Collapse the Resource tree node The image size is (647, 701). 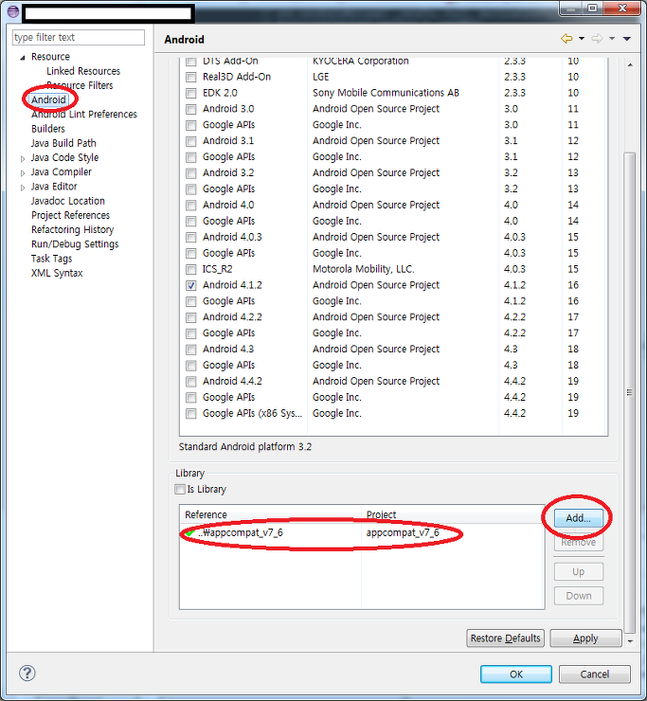point(23,58)
